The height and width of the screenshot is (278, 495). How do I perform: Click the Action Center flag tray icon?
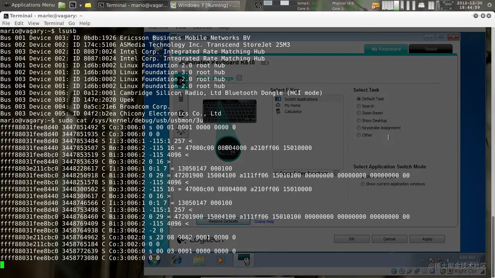pos(432,260)
